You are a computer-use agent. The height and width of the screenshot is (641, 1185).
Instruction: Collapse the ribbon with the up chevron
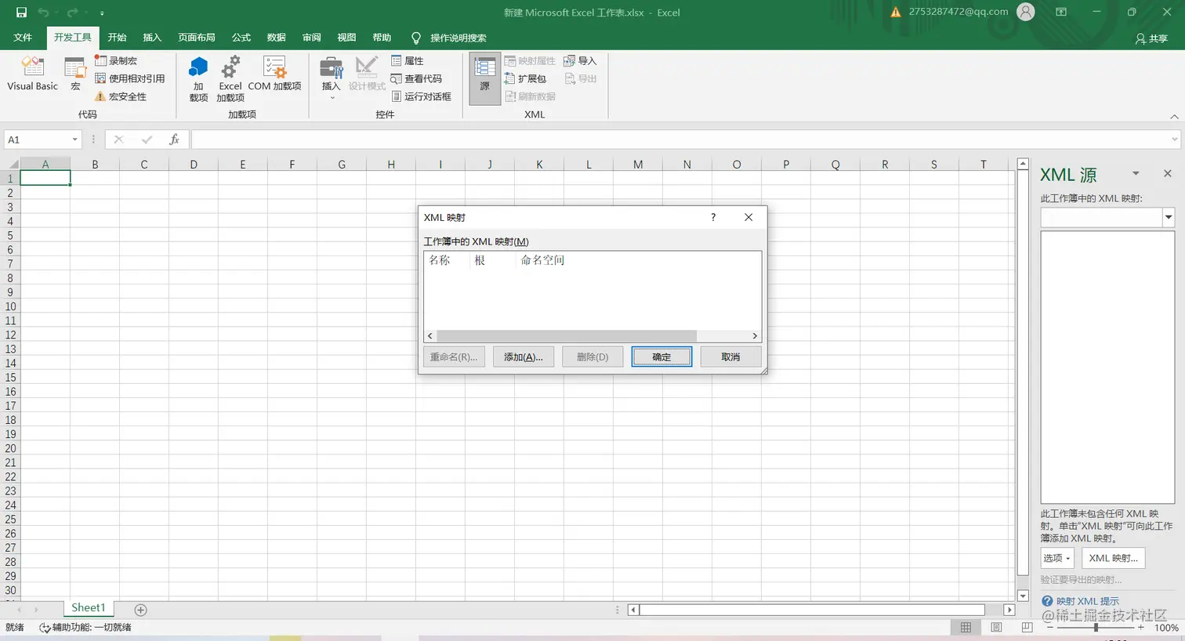click(1174, 117)
